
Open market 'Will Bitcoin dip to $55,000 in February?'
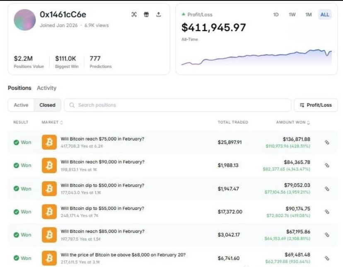tap(102, 208)
